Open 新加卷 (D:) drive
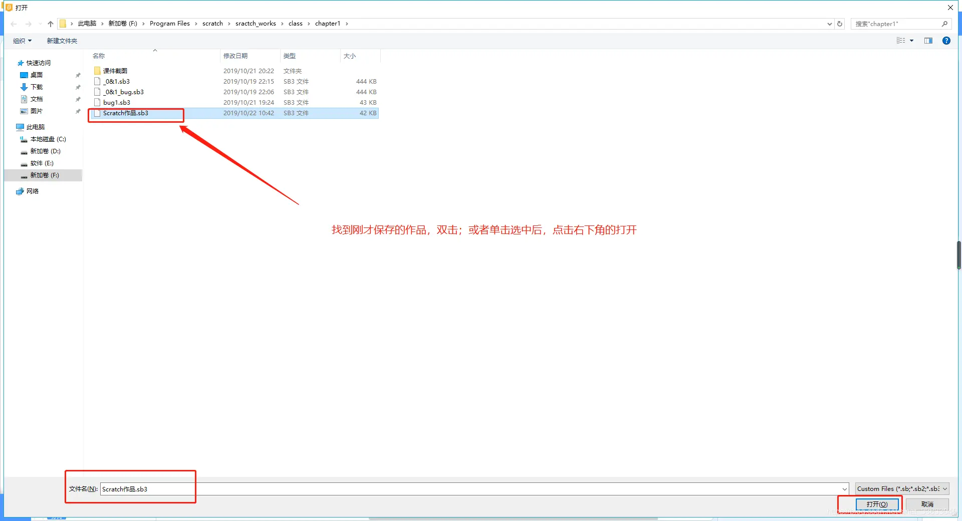 tap(45, 151)
